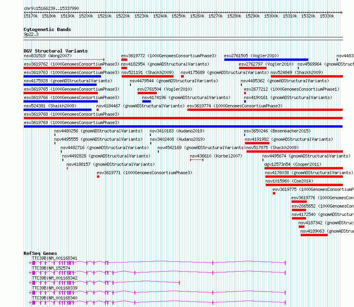Select nsv4479544 variant label
Viewport: 354px width, 307px height.
pos(174,81)
